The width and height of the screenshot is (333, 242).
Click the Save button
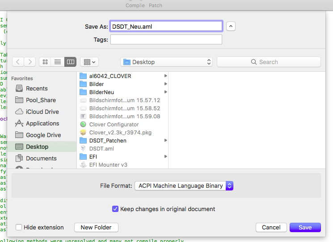(305, 227)
